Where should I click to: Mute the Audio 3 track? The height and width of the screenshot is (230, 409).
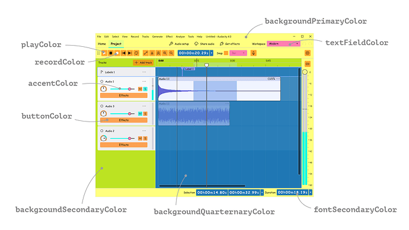click(x=140, y=114)
